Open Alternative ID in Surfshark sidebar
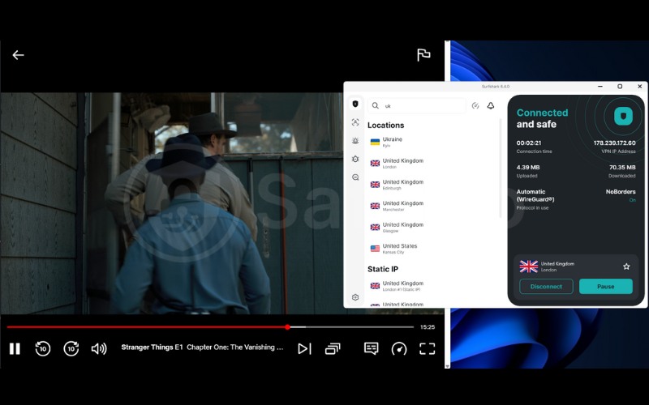The height and width of the screenshot is (405, 649). click(355, 122)
